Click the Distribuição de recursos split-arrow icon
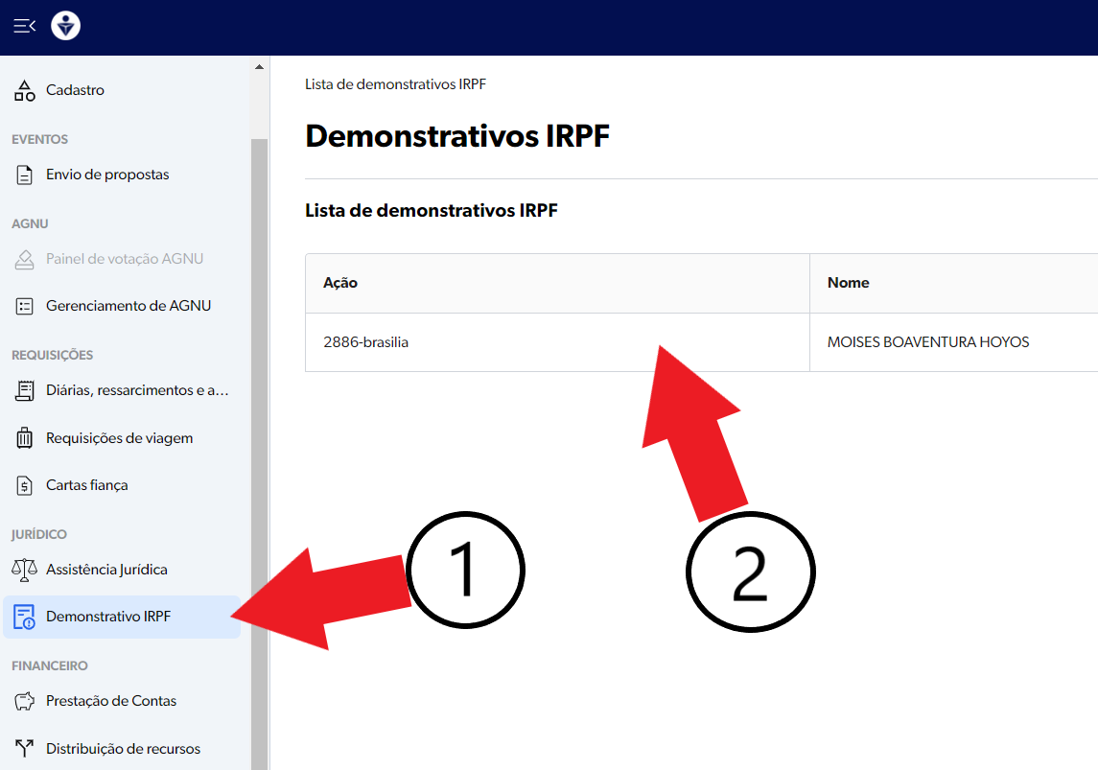The height and width of the screenshot is (770, 1098). click(x=25, y=749)
